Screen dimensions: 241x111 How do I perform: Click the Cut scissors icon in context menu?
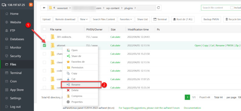click(68, 79)
